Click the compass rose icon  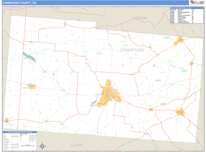coord(42,146)
